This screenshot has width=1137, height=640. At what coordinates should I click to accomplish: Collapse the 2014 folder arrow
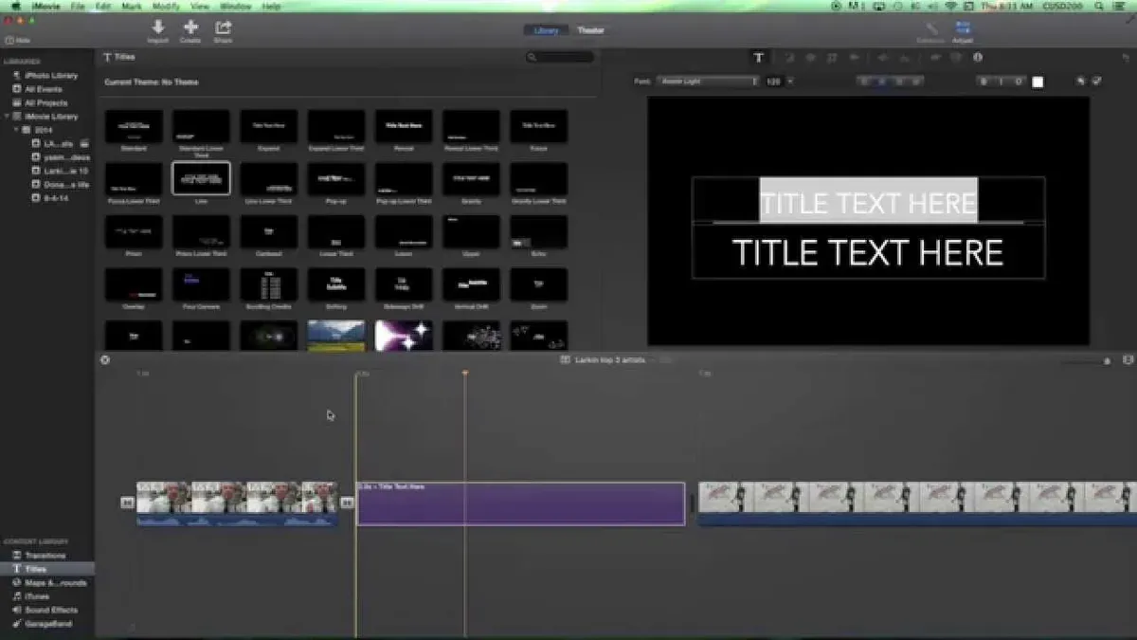pos(16,130)
